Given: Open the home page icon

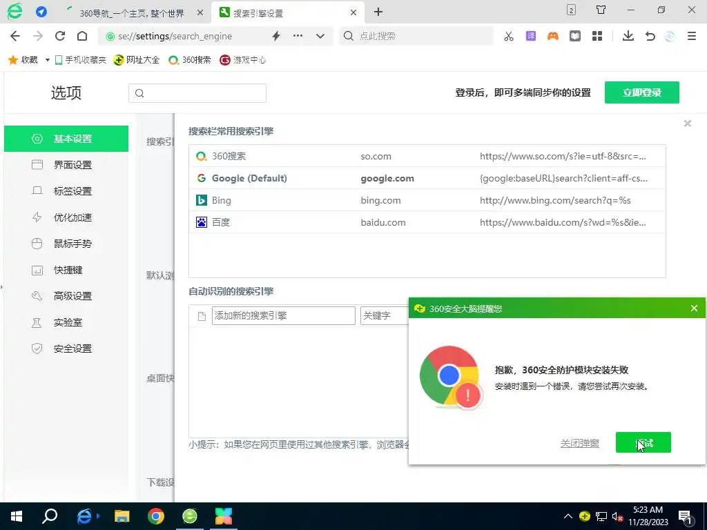Looking at the screenshot, I should point(82,36).
